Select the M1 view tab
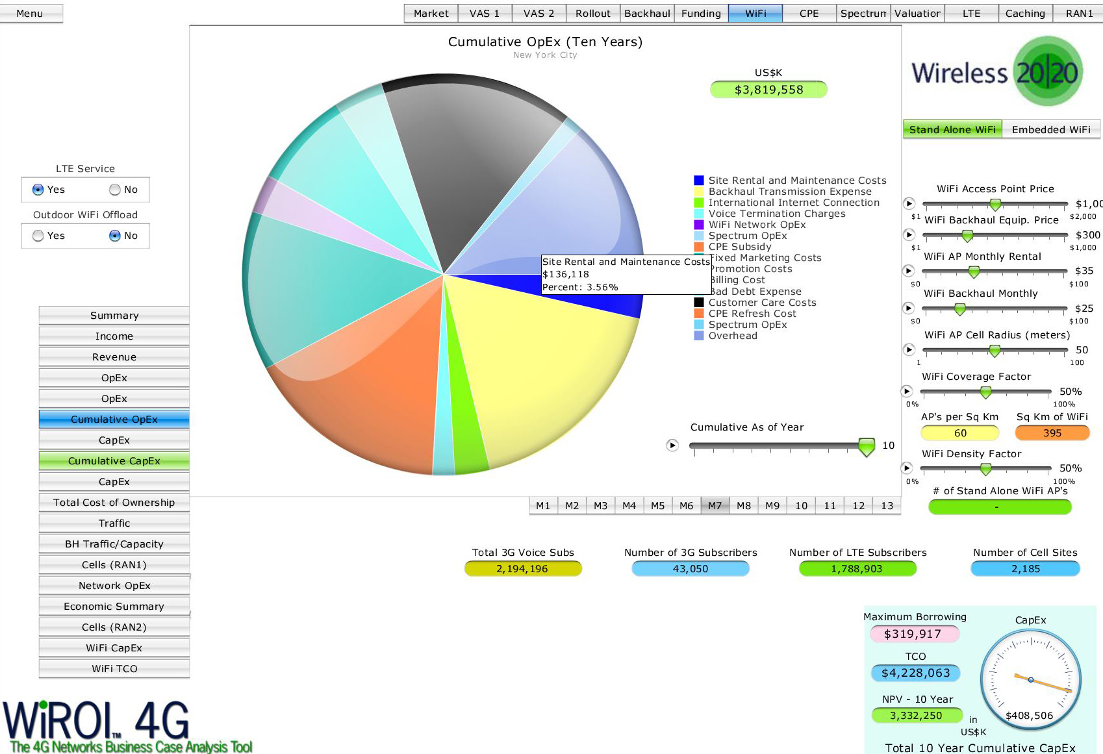The width and height of the screenshot is (1103, 754). tap(544, 505)
